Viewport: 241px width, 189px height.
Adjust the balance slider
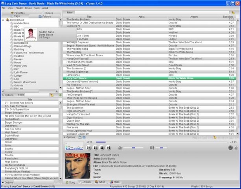161,148
